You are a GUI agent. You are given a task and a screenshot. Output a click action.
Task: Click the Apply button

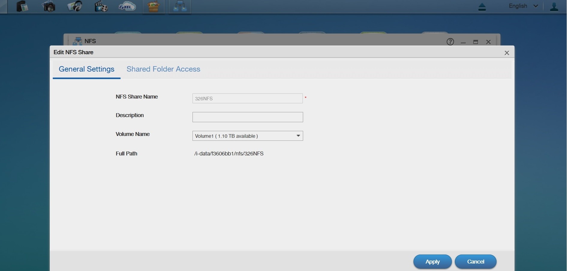(433, 262)
